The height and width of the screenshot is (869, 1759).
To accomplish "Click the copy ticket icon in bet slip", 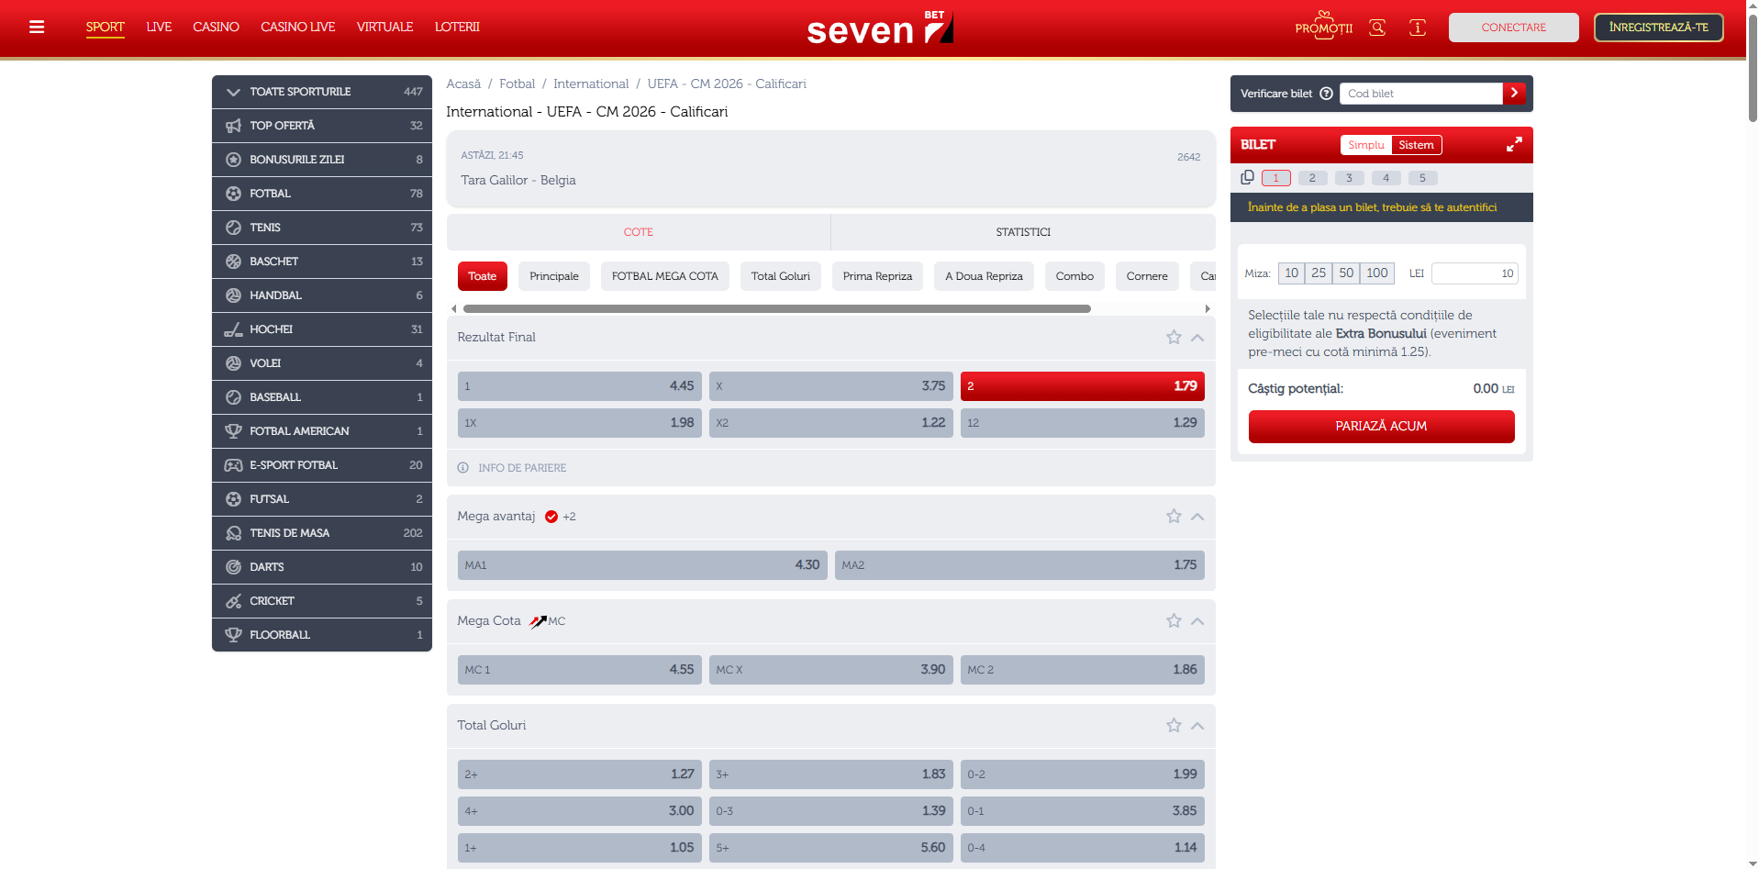I will 1247,178.
